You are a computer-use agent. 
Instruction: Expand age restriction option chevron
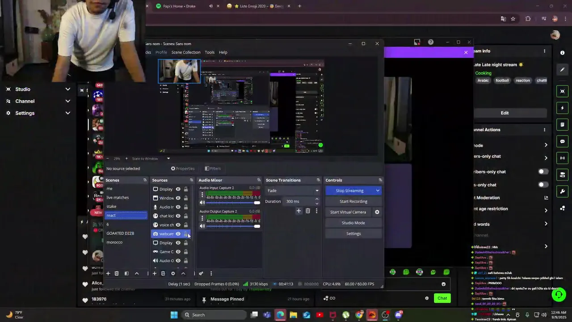pyautogui.click(x=546, y=210)
